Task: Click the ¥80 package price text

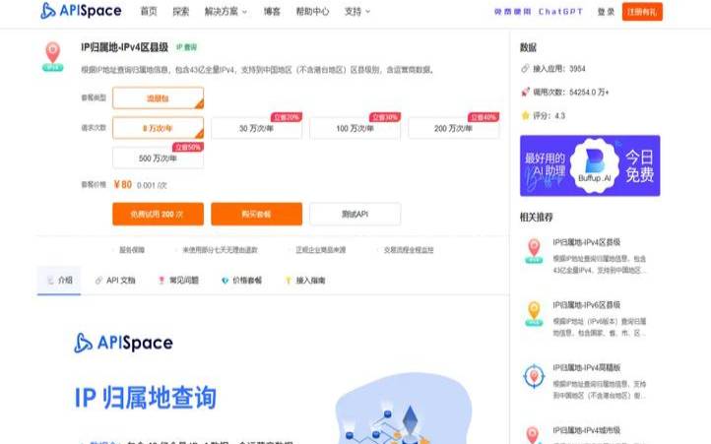Action: click(x=123, y=184)
